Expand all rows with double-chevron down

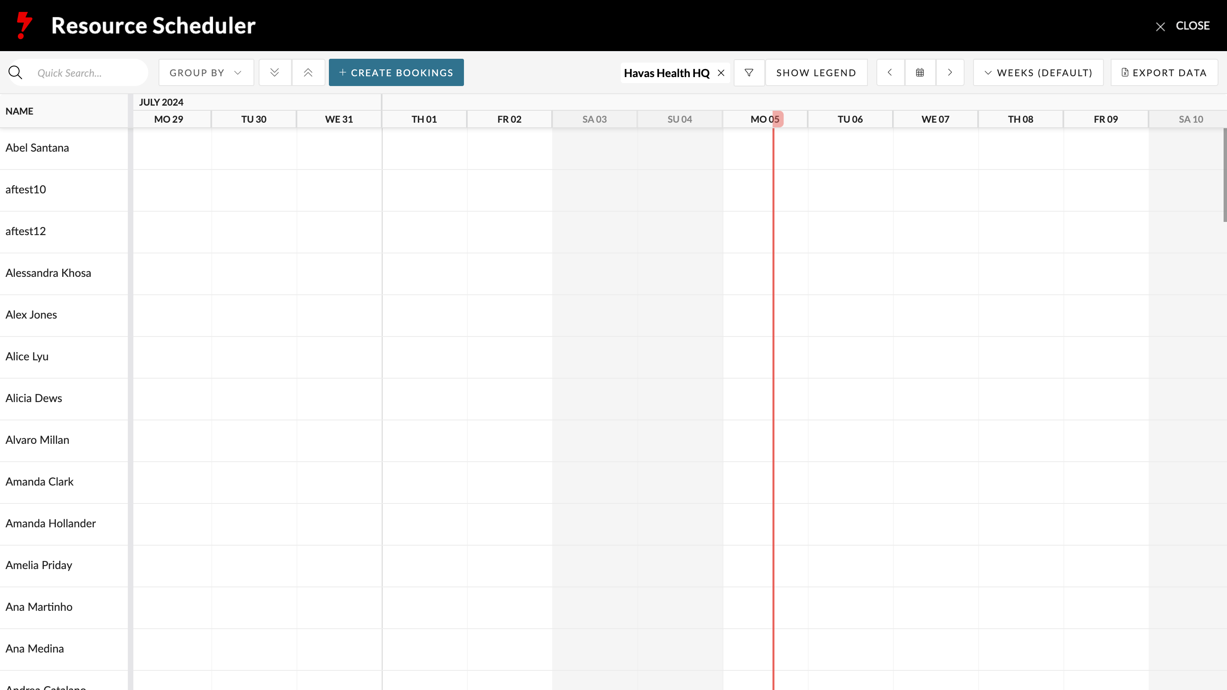pyautogui.click(x=275, y=72)
